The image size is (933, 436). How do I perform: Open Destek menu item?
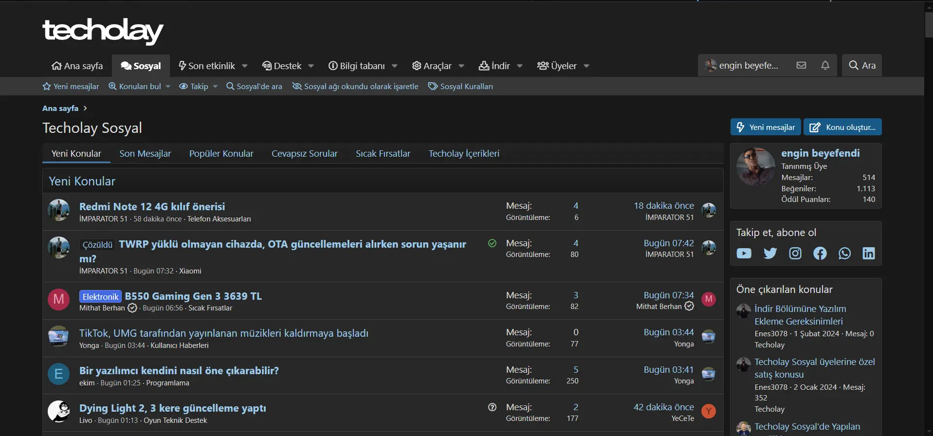click(282, 66)
